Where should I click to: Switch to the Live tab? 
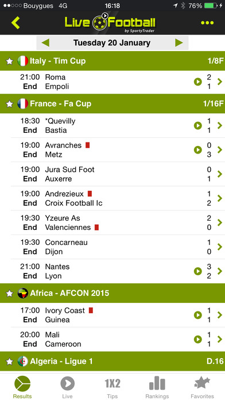67,387
